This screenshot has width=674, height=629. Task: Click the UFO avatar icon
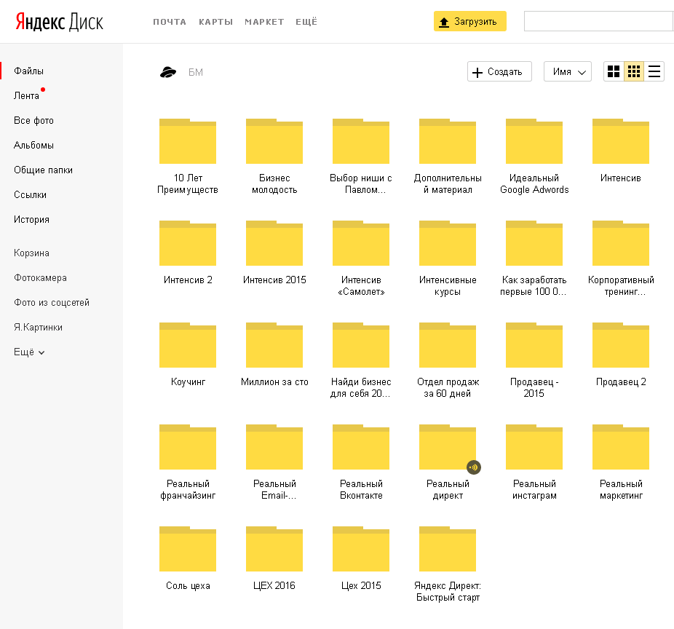[168, 72]
